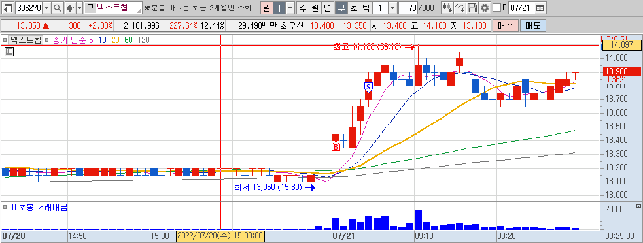Click the 넥스트칩 stock name field
The height and width of the screenshot is (243, 643).
(119, 8)
